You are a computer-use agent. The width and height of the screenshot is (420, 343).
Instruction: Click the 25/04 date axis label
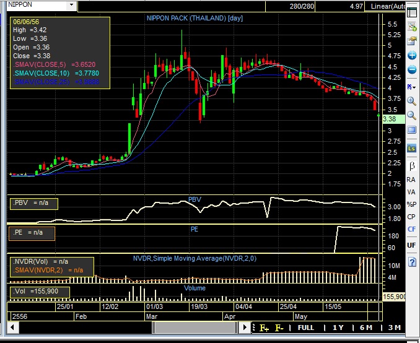click(x=288, y=306)
